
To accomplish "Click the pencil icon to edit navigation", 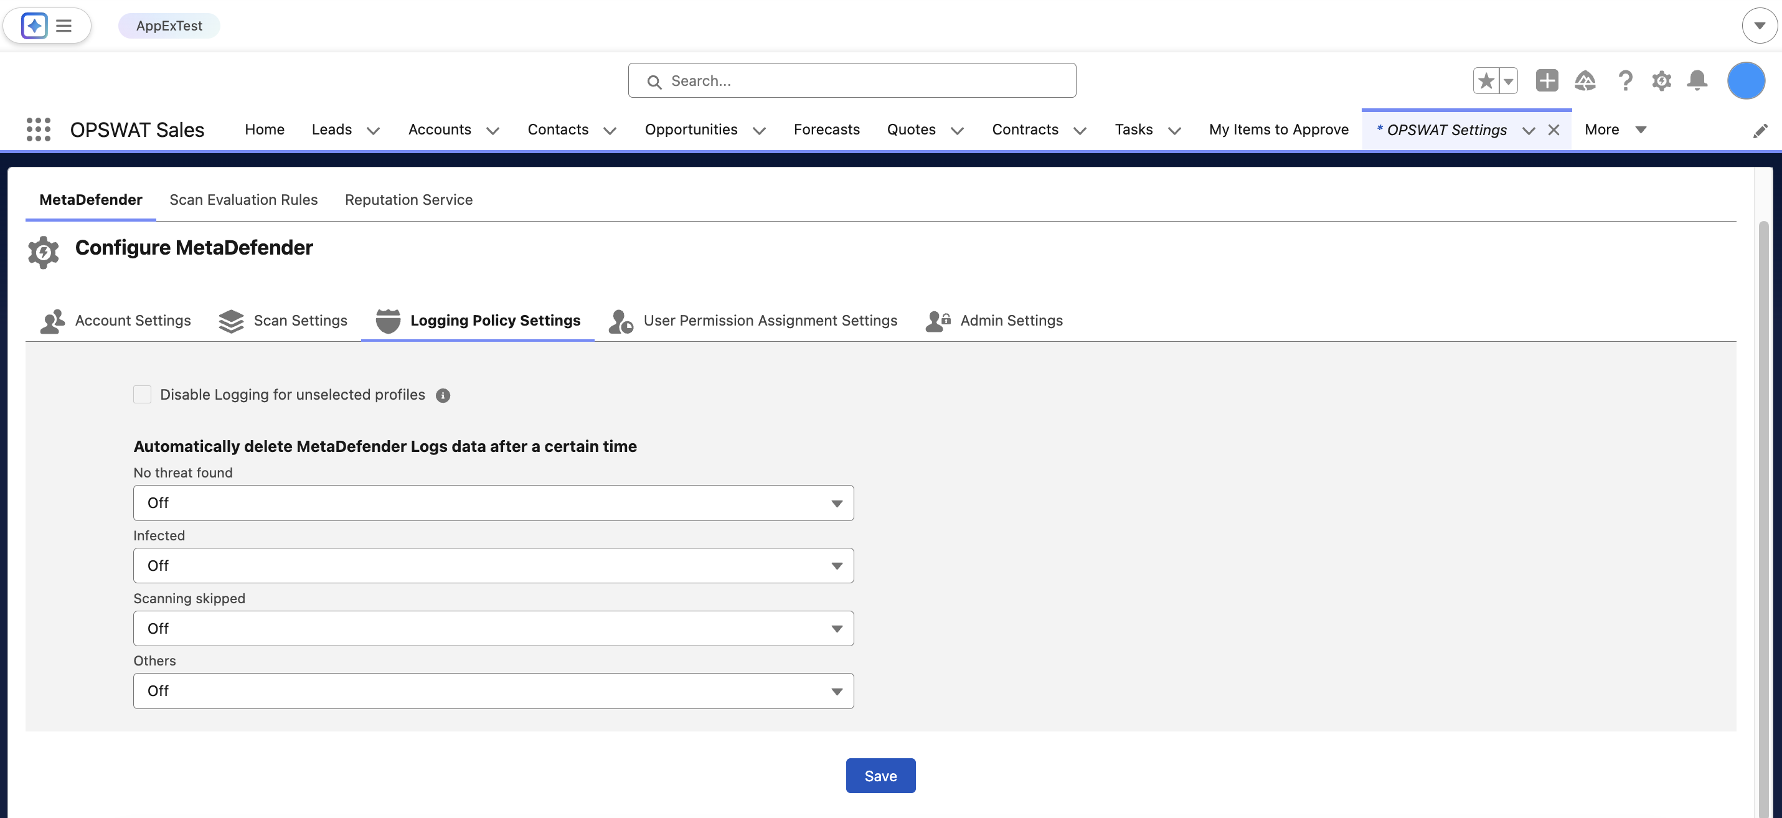I will point(1760,131).
